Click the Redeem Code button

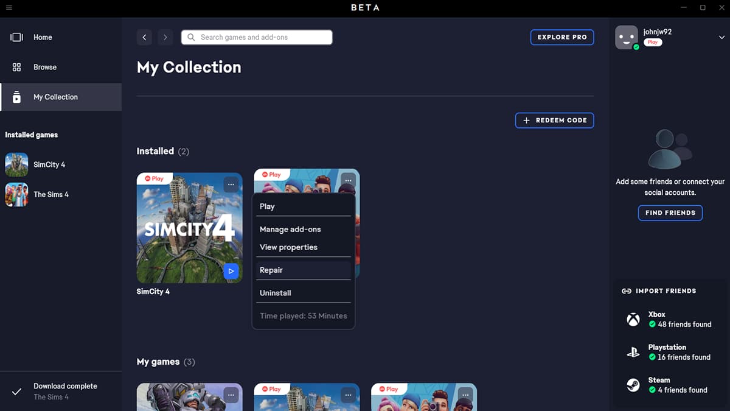pyautogui.click(x=554, y=121)
